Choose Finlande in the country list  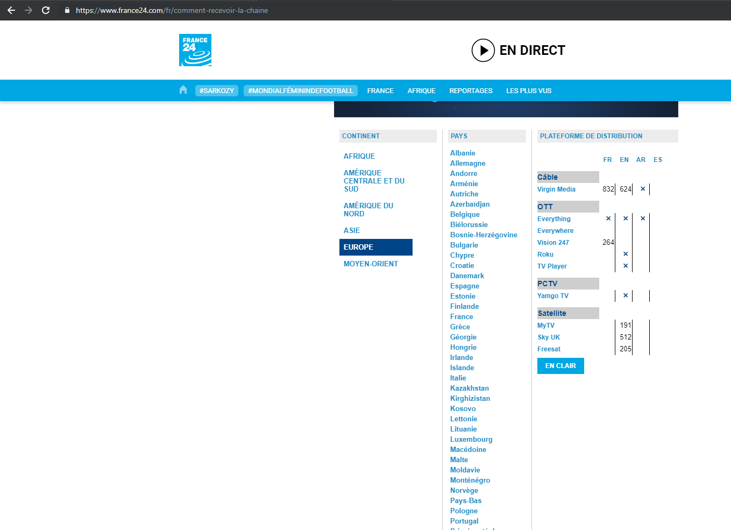click(464, 306)
